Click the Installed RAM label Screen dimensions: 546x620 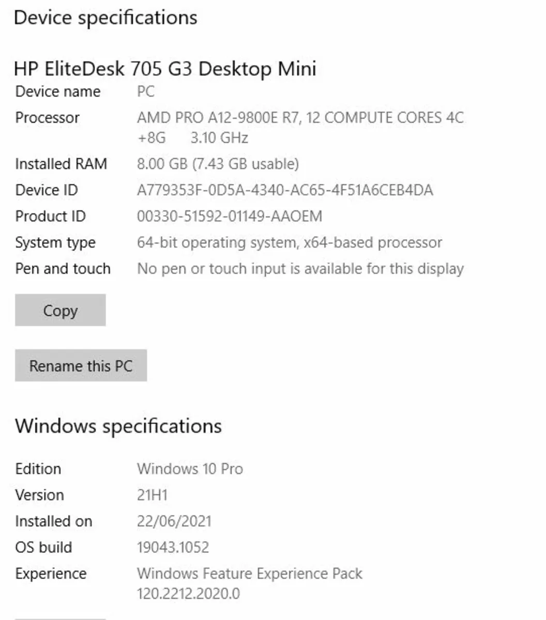[62, 164]
